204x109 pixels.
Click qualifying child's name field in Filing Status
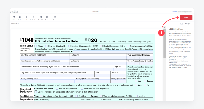tap(113, 52)
